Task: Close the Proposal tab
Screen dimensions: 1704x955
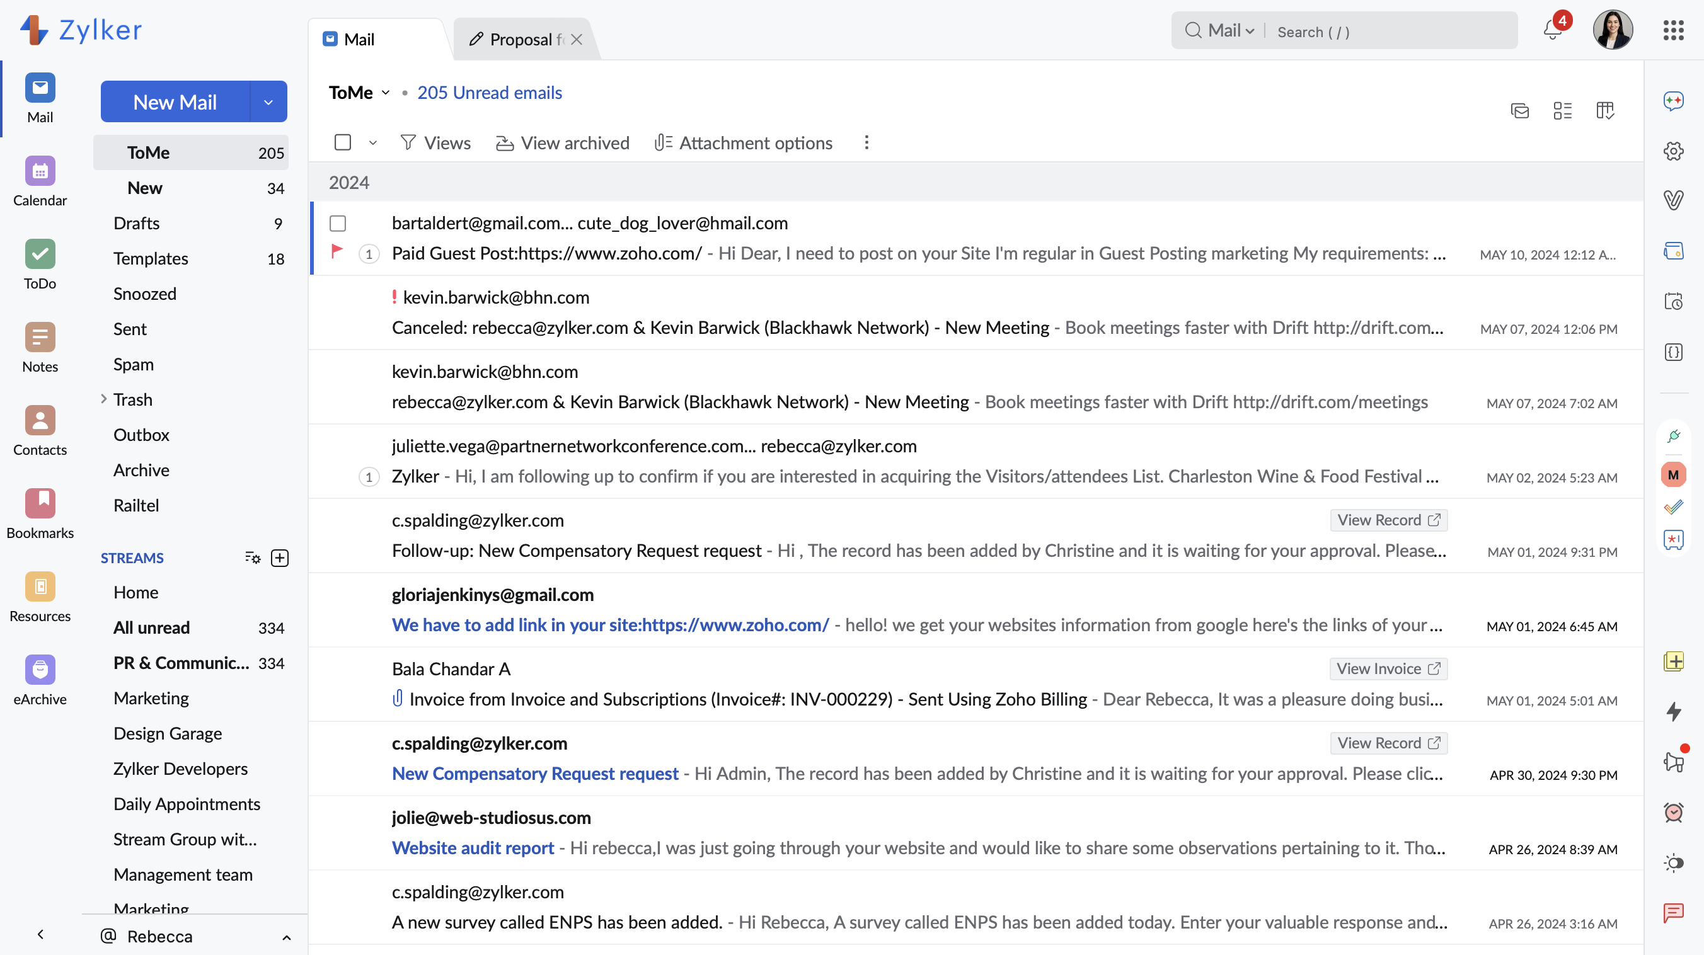Action: [577, 40]
